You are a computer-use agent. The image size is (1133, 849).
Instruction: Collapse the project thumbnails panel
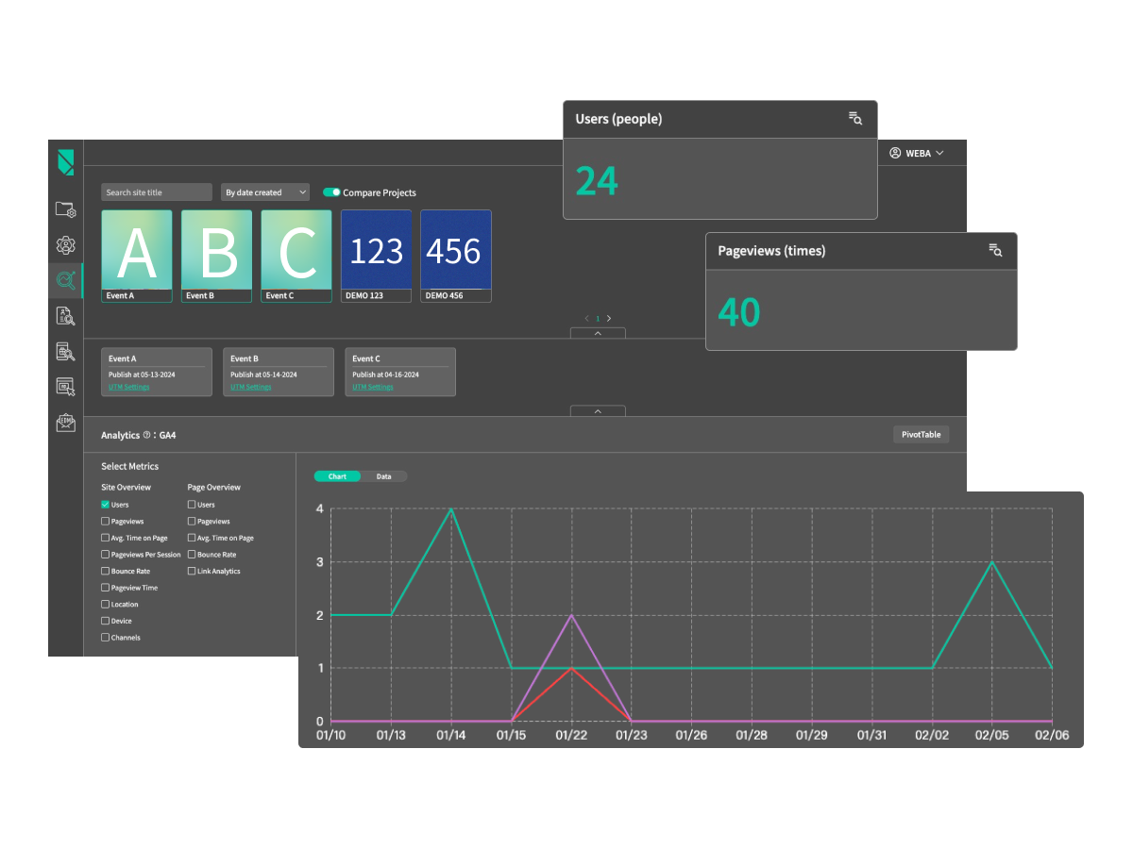(598, 333)
